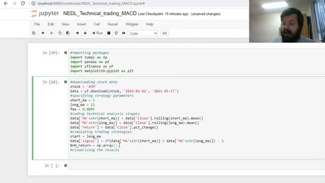Click the localhost notebook URL in the address bar

point(91,4)
